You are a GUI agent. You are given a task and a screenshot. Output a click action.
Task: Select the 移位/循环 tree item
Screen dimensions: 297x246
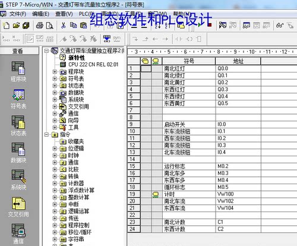(x=80, y=232)
